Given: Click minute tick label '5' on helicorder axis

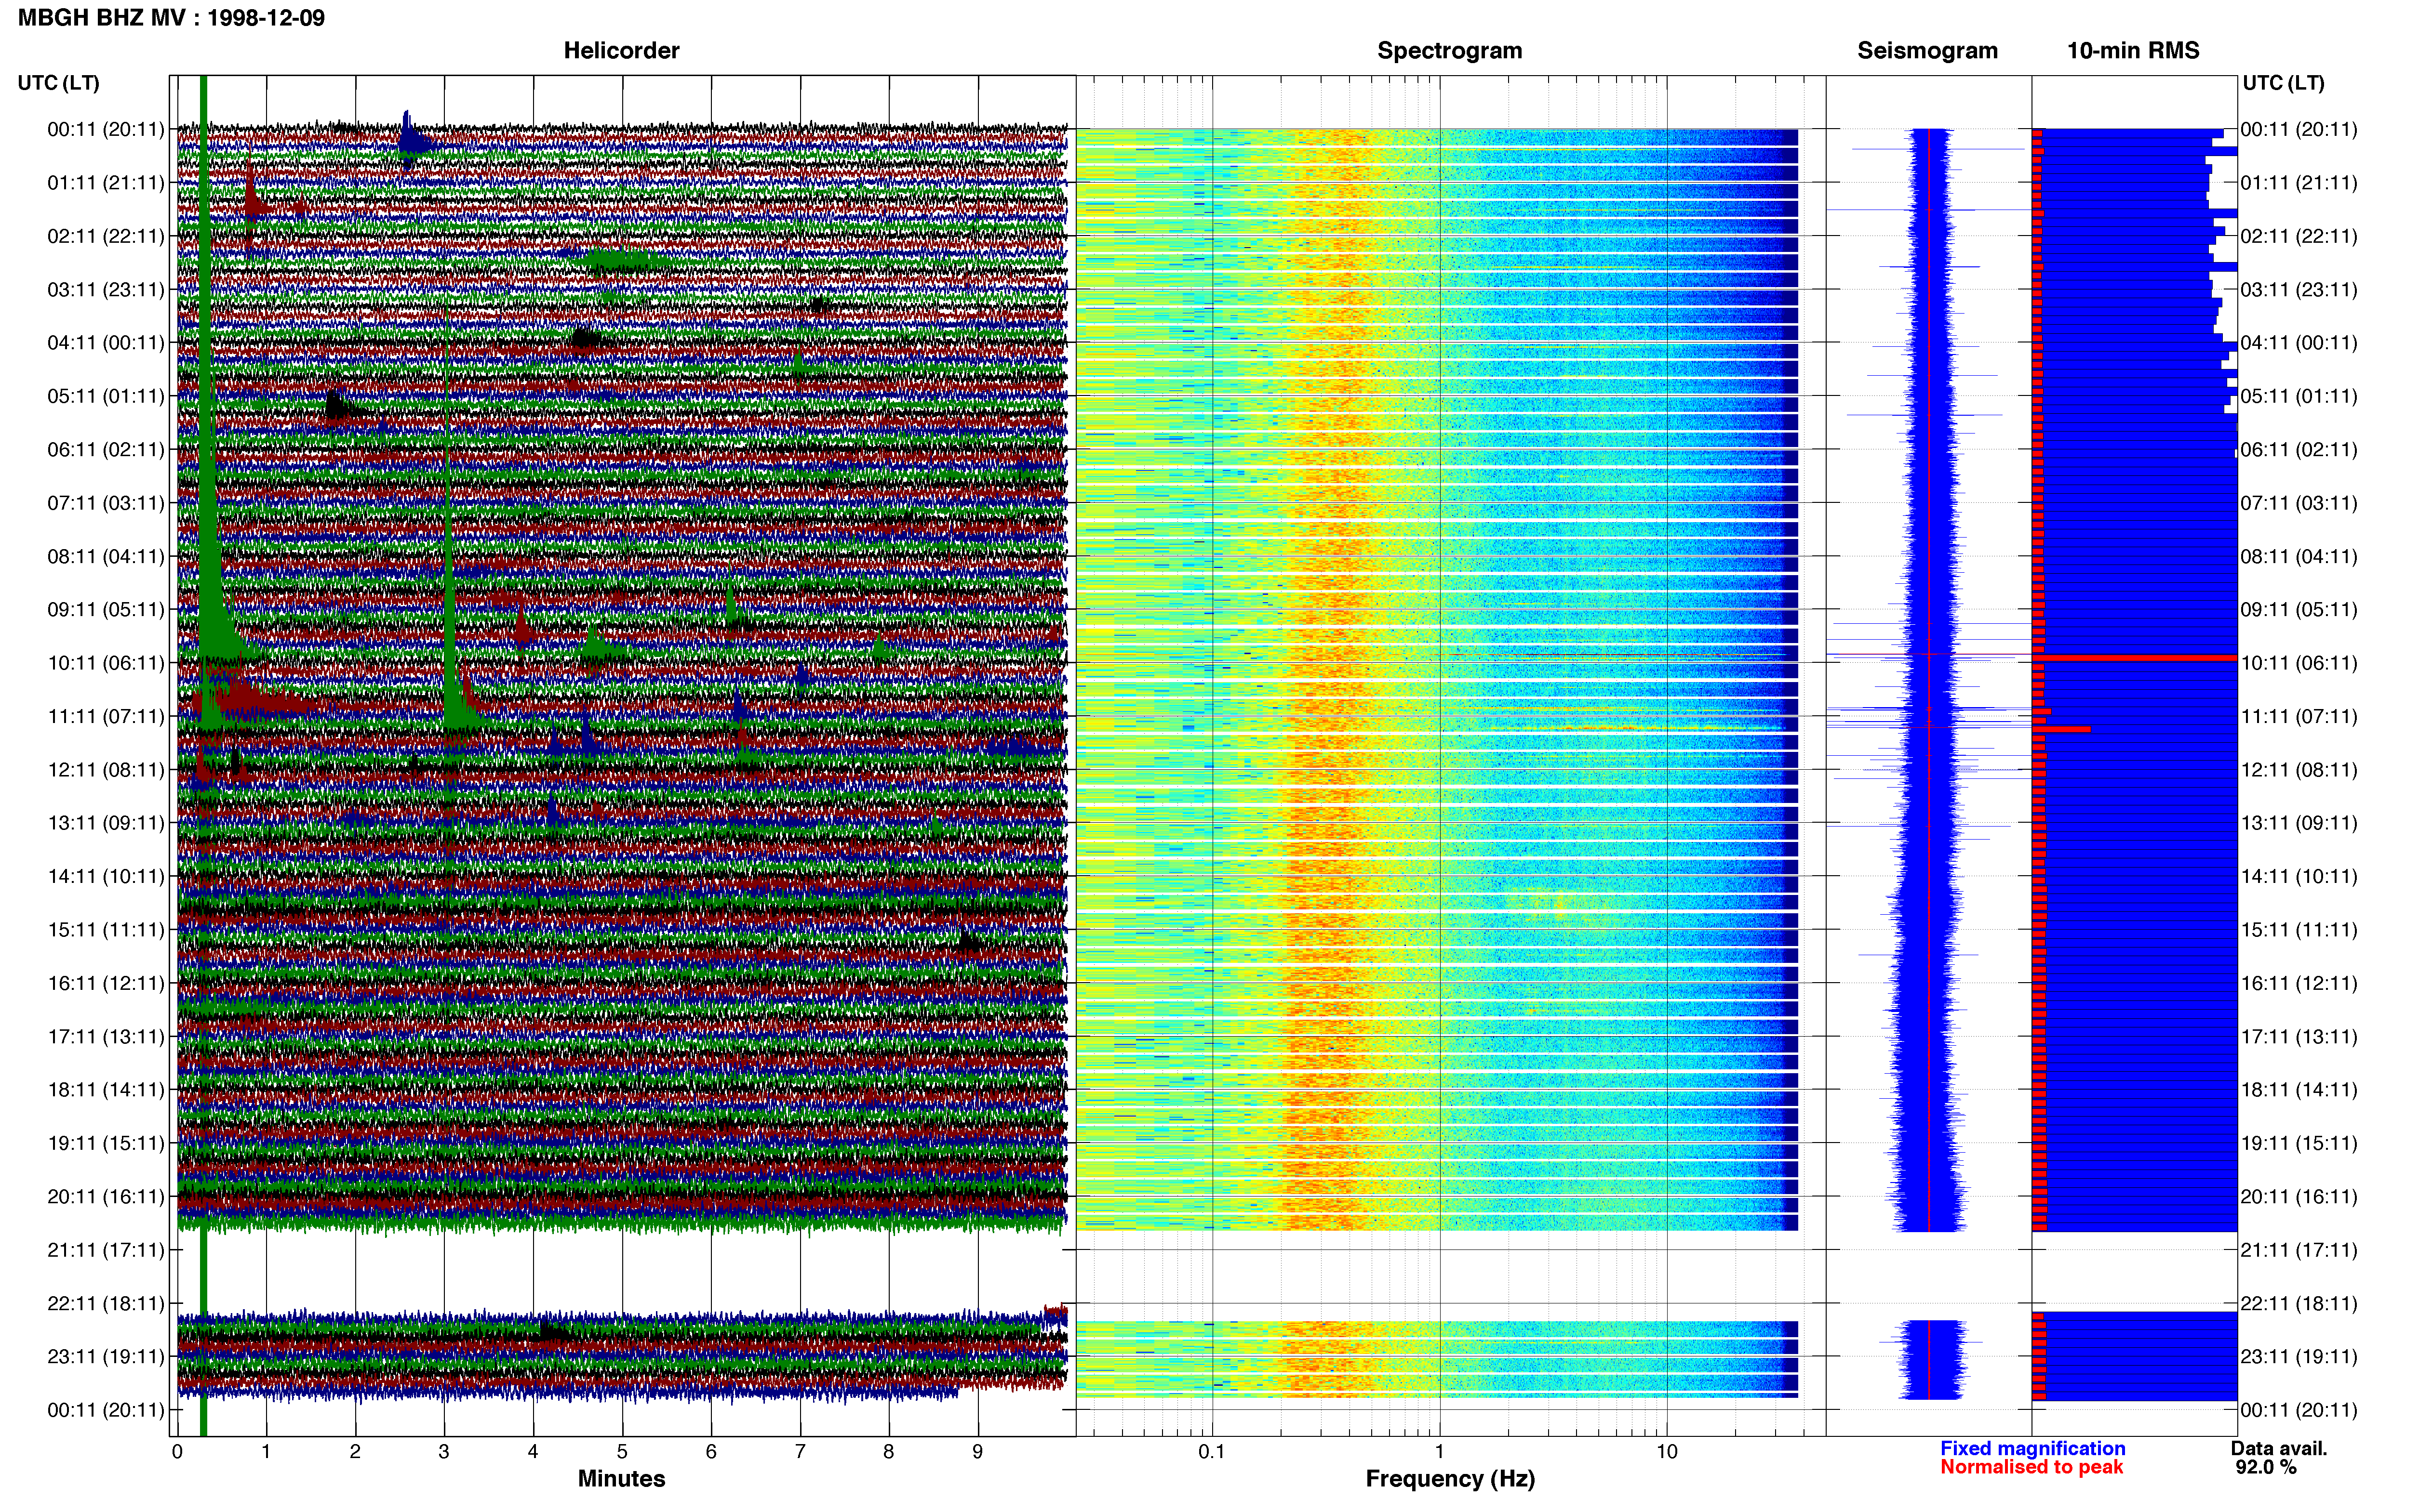Looking at the screenshot, I should 622,1452.
